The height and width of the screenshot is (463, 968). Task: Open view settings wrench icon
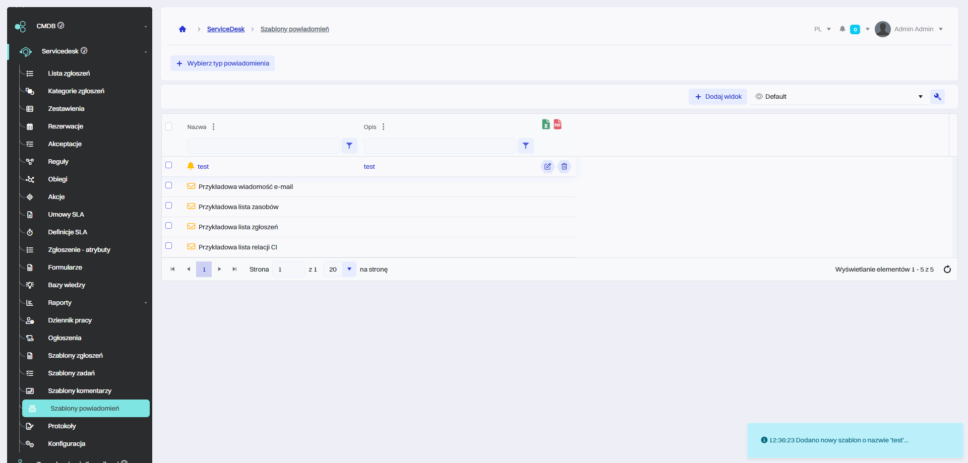937,97
